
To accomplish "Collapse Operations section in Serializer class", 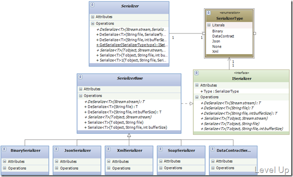I will (x=92, y=24).
